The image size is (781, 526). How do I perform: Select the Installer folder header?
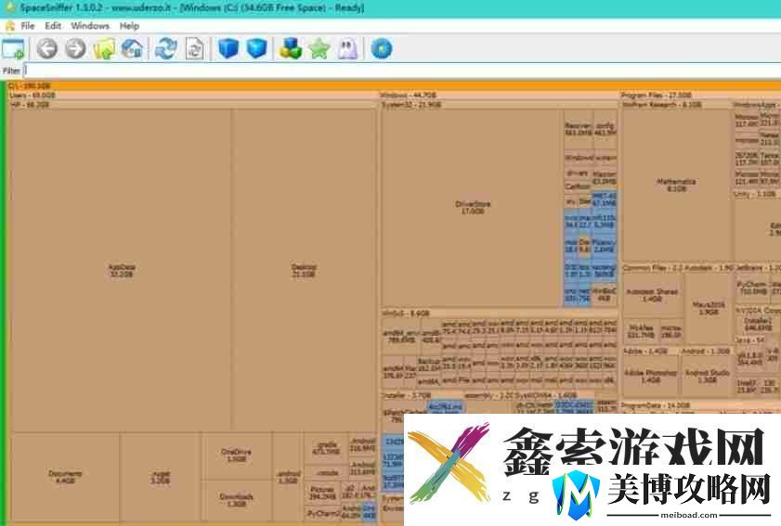(421, 395)
